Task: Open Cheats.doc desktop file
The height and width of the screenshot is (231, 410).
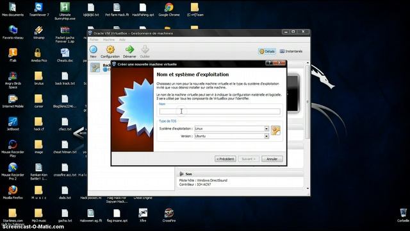Action: click(x=65, y=55)
